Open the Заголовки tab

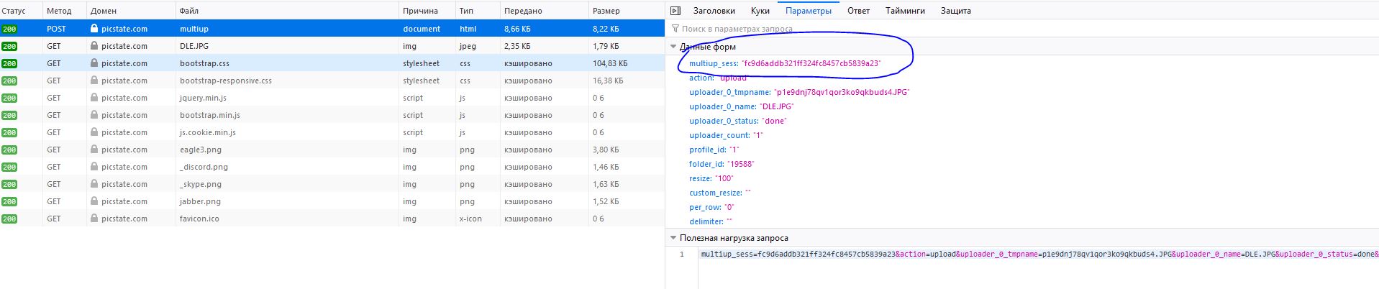click(x=714, y=11)
